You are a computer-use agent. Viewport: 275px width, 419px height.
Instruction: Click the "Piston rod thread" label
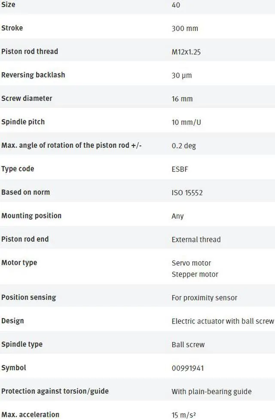click(30, 52)
